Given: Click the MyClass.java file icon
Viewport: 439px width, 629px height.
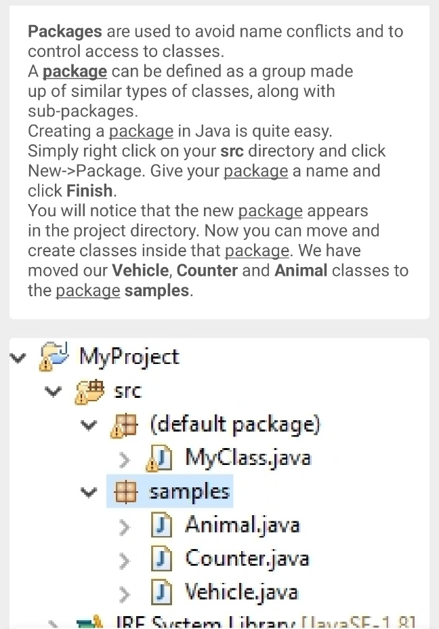Looking at the screenshot, I should click(159, 459).
